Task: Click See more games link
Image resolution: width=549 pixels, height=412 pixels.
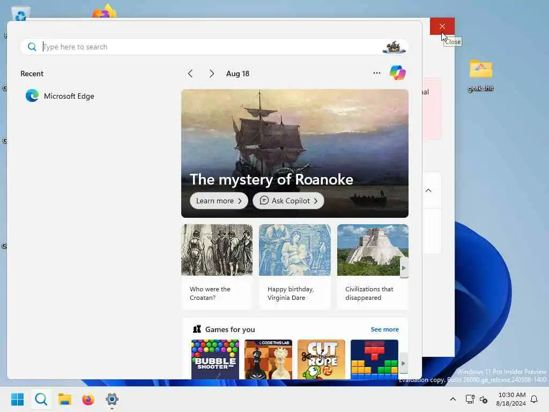Action: [x=384, y=329]
